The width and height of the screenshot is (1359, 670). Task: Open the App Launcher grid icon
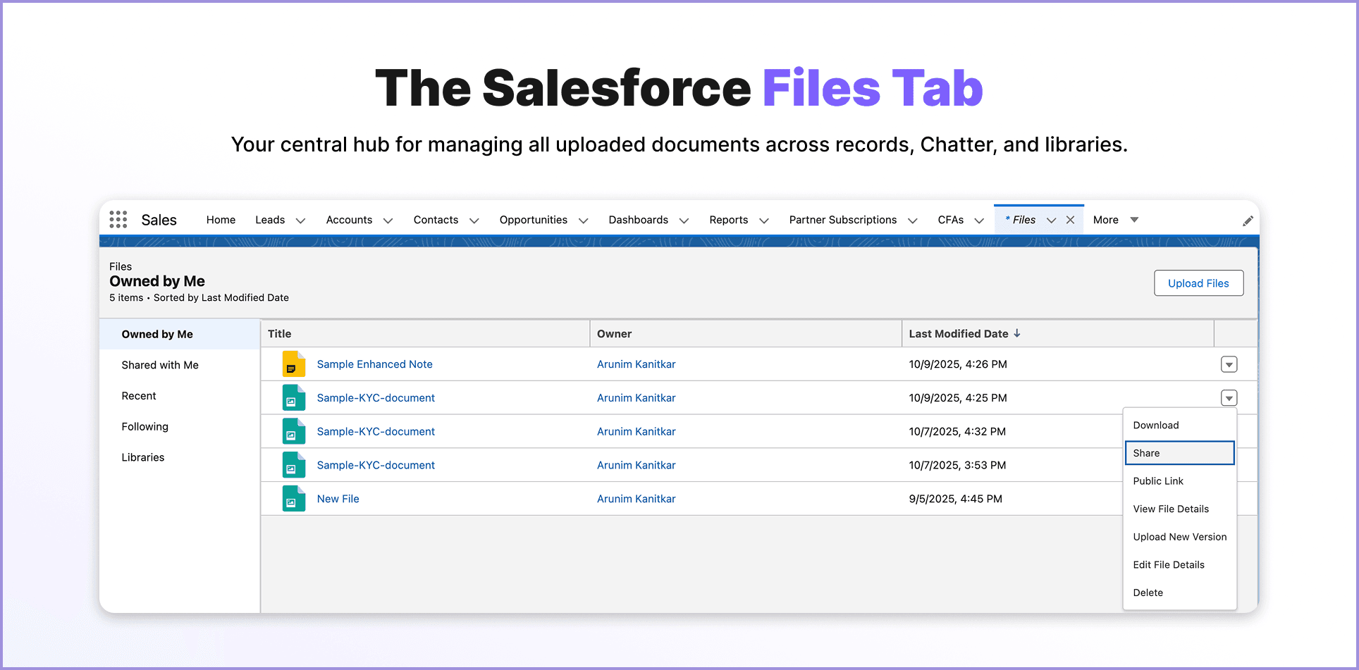click(x=118, y=219)
